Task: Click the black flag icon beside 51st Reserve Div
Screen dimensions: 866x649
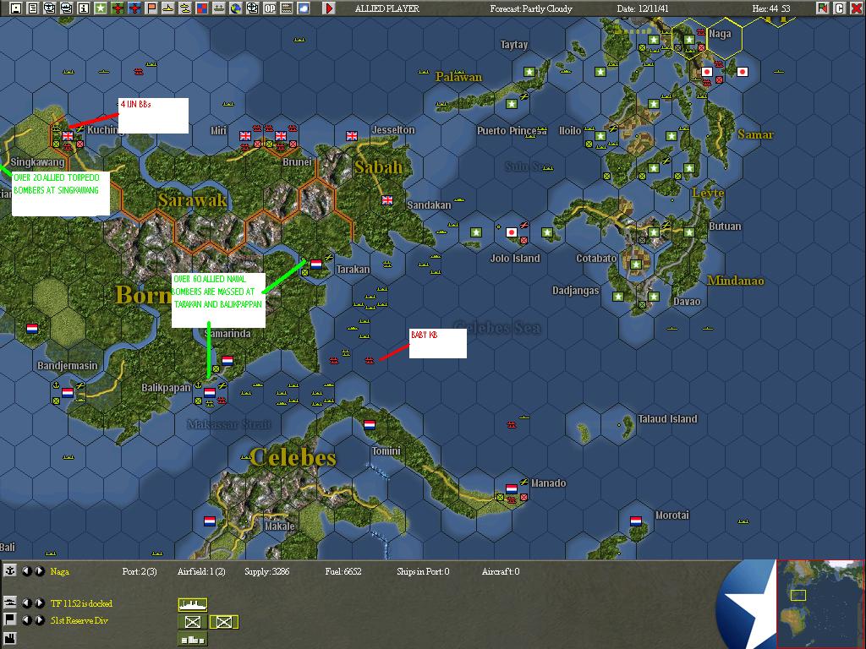Action: [9, 619]
